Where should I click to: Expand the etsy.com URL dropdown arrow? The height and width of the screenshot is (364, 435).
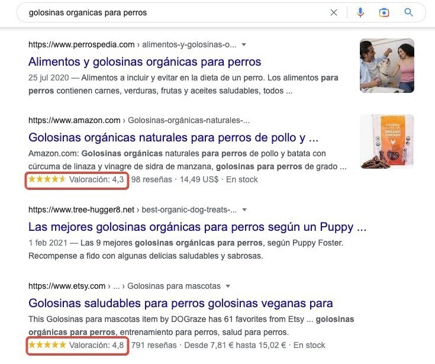pos(228,286)
